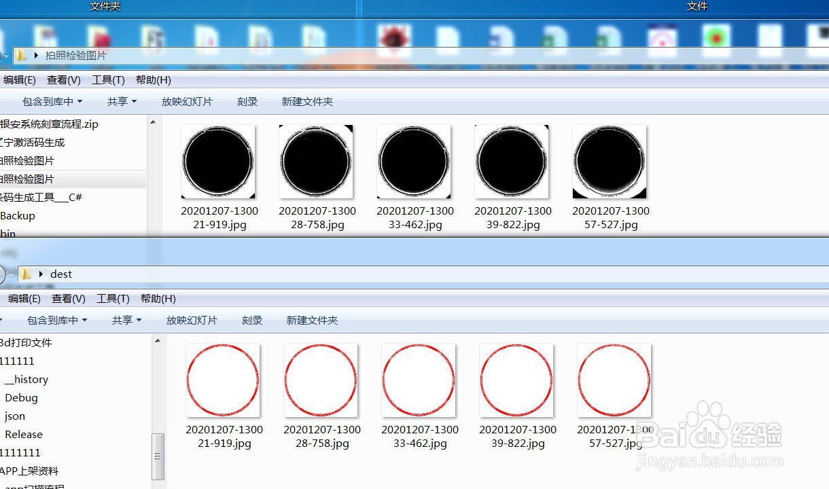Select APP上架资料 in the dest navigation pane
829x489 pixels.
point(30,471)
